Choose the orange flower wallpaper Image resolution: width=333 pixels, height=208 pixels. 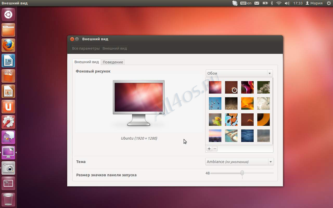coord(247,103)
